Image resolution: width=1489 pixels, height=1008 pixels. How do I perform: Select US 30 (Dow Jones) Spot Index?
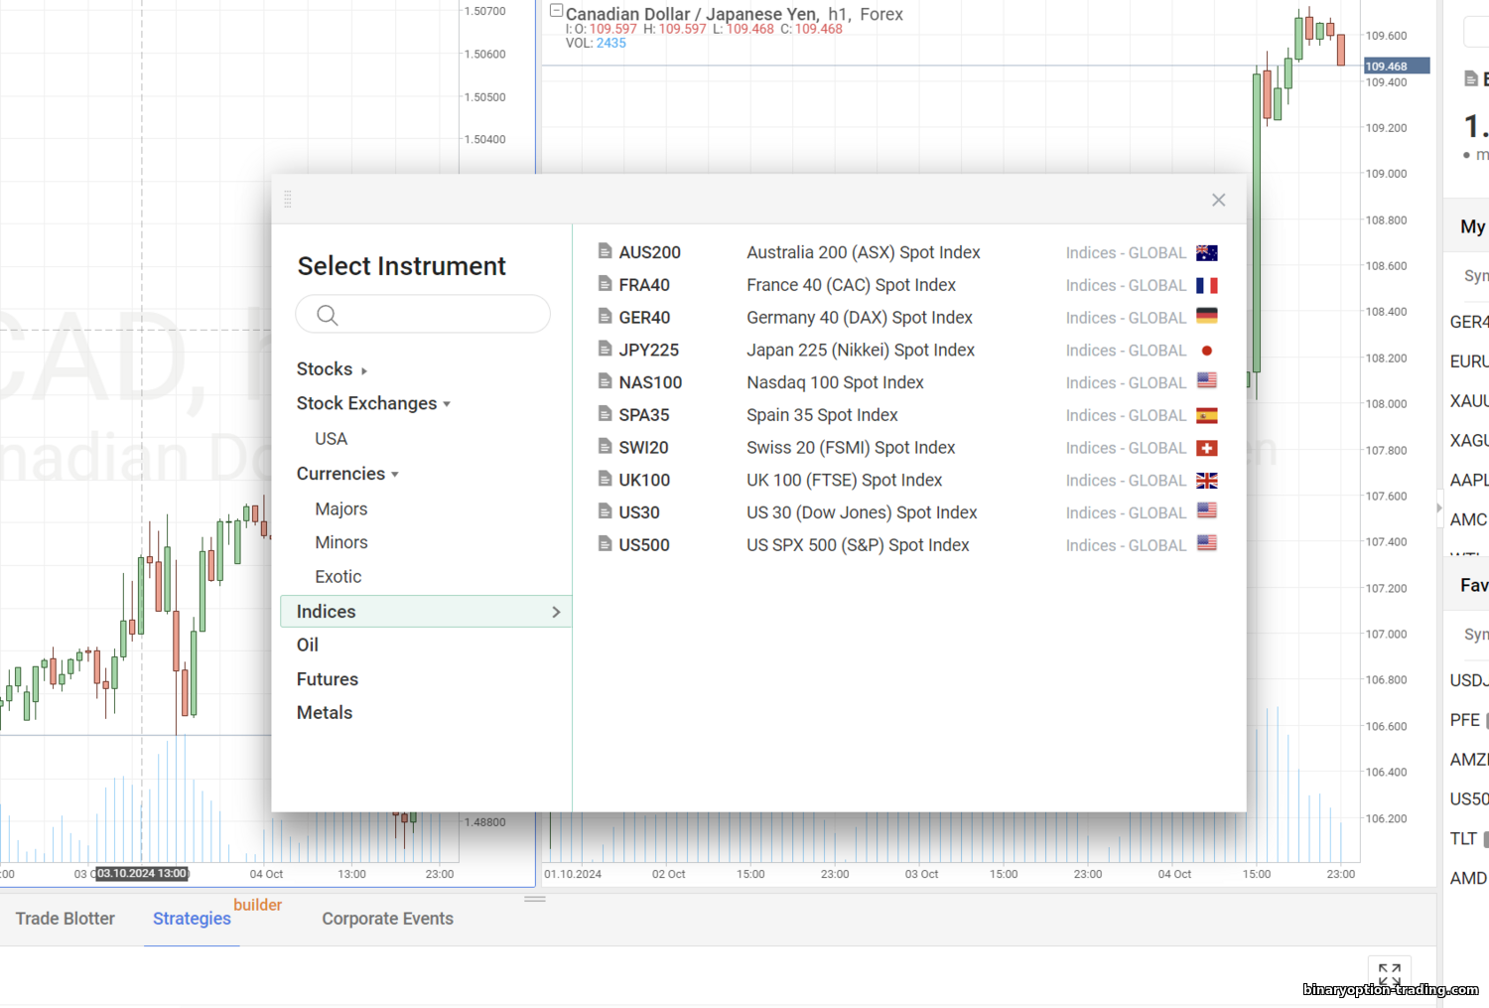862,512
